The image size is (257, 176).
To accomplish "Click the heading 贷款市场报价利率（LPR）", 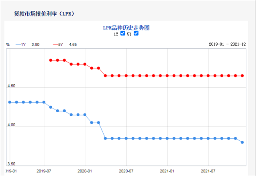I will coord(44,14).
